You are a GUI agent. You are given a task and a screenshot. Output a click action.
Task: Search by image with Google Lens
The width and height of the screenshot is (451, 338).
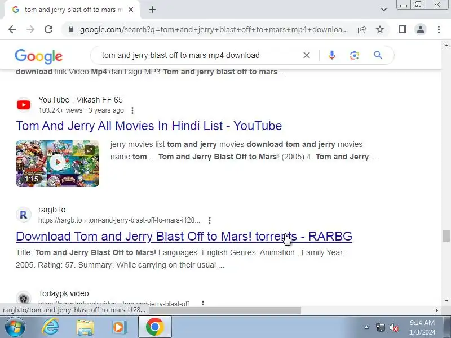355,55
